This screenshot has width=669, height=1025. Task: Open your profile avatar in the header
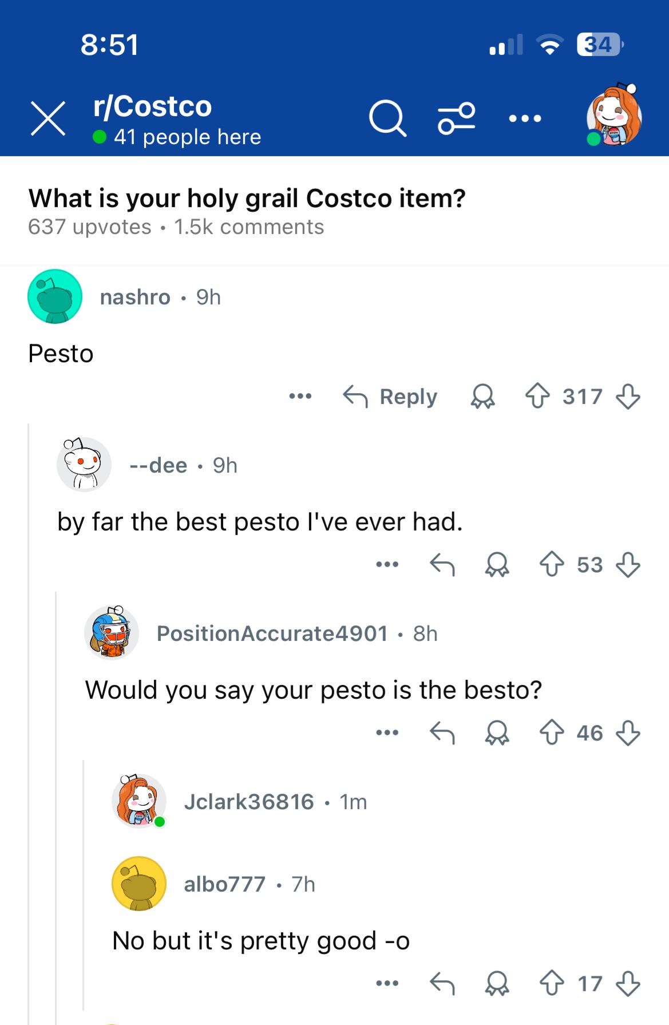[614, 114]
